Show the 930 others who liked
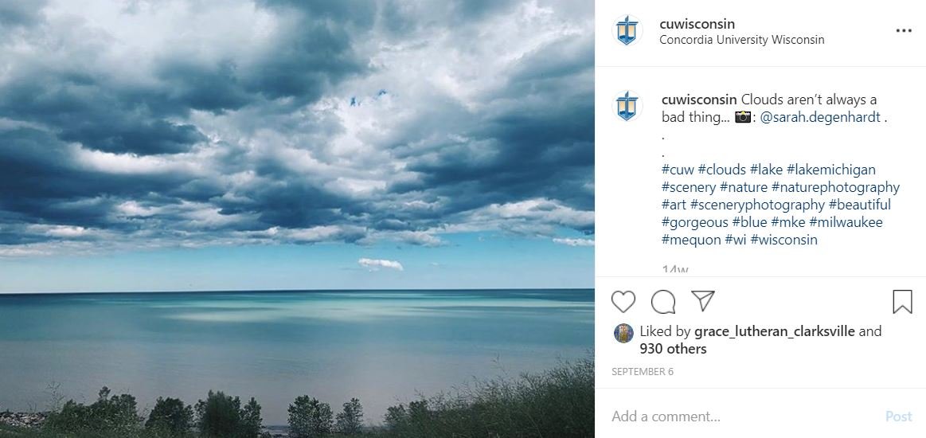Image resolution: width=926 pixels, height=438 pixels. (673, 349)
